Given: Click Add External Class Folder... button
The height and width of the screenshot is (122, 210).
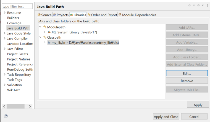Looking at the screenshot, I should click(187, 64).
